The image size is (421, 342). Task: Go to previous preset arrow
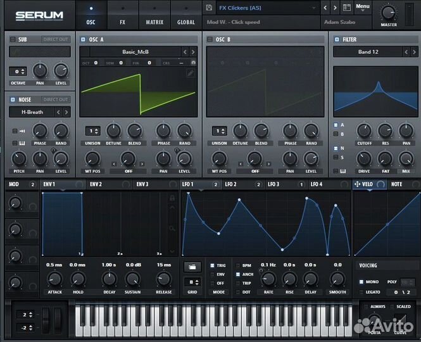[325, 8]
